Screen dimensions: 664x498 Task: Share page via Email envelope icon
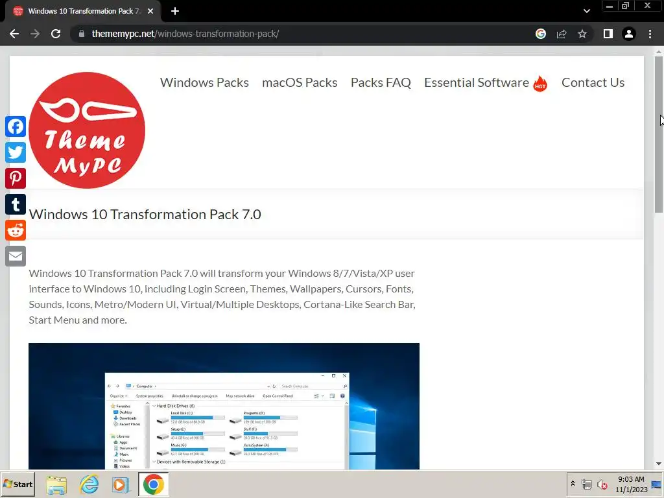pos(16,256)
